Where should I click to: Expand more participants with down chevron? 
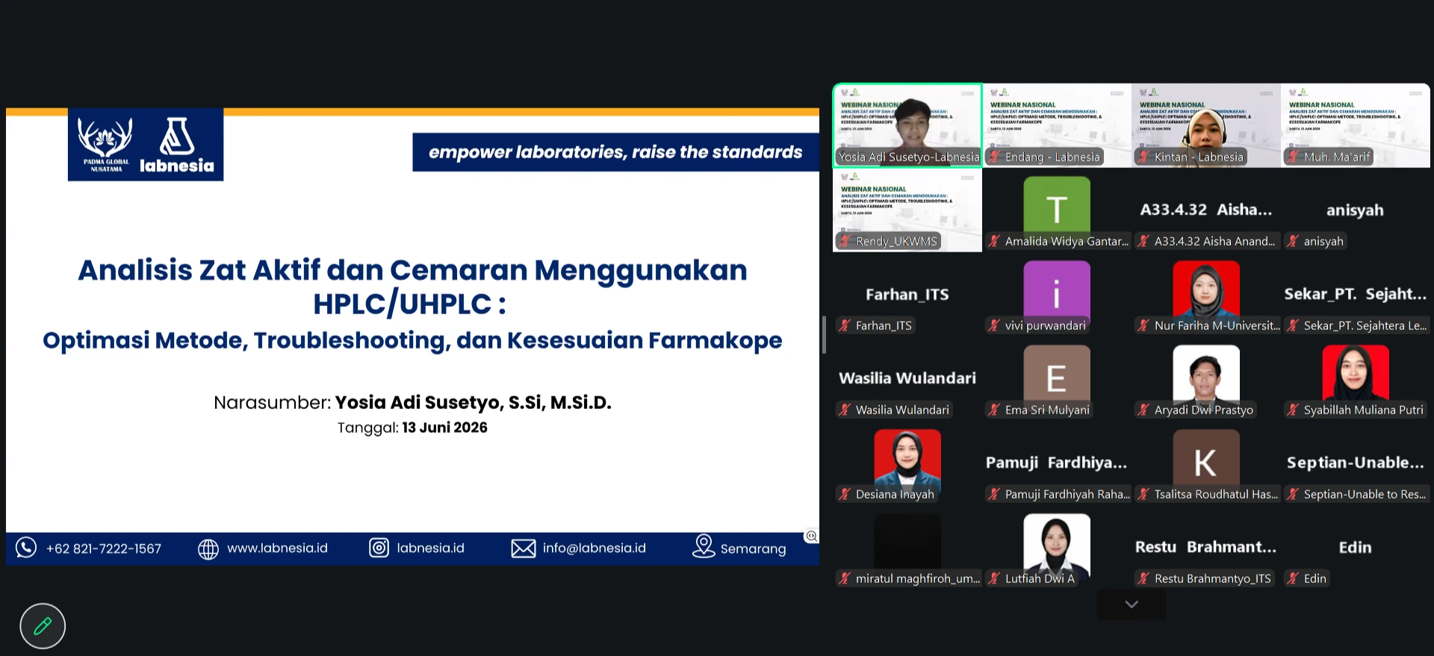coord(1132,604)
